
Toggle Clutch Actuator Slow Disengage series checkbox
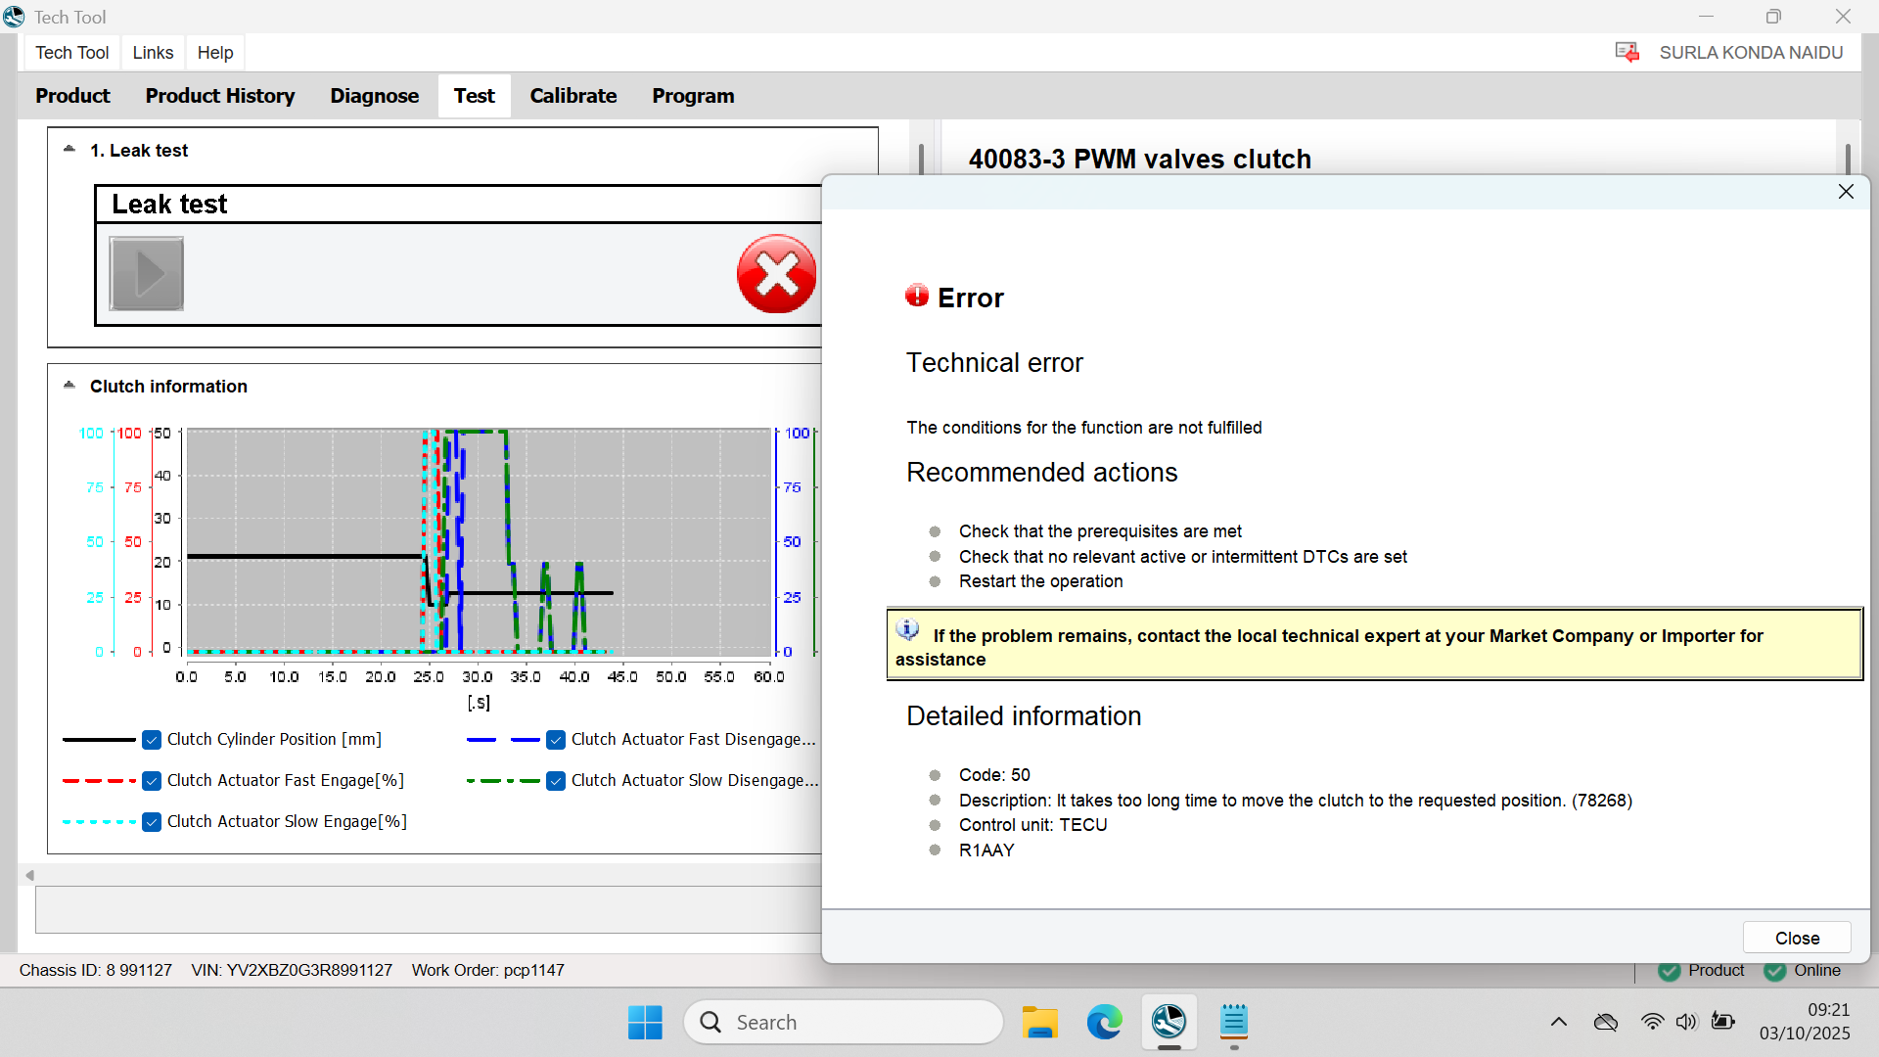(x=556, y=781)
